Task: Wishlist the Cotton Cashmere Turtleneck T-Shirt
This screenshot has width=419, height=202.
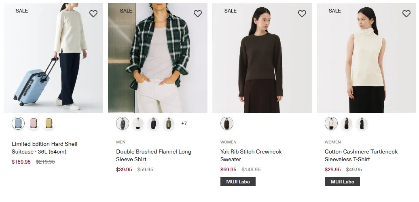Action: click(x=406, y=14)
